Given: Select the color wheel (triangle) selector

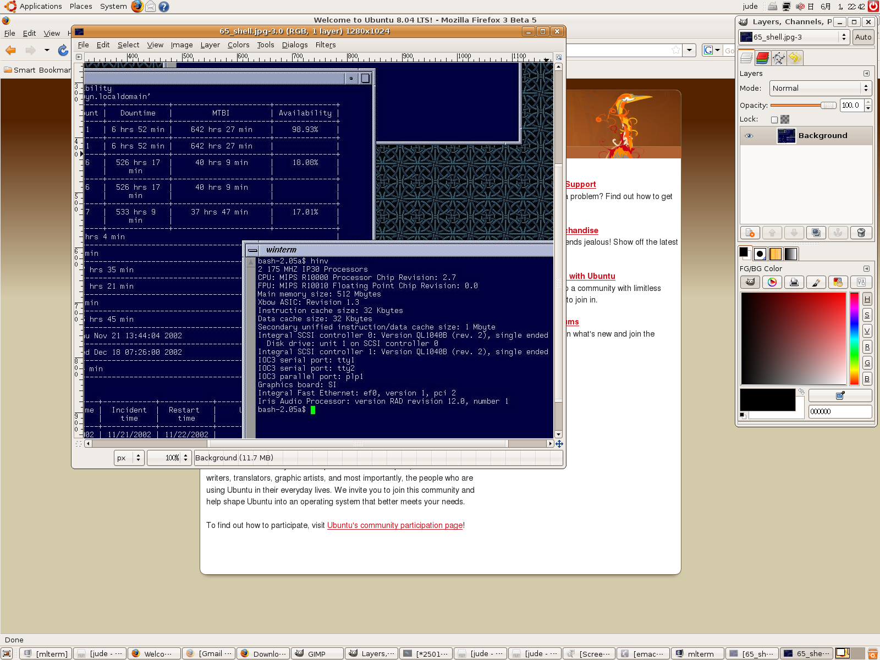Looking at the screenshot, I should 772,282.
